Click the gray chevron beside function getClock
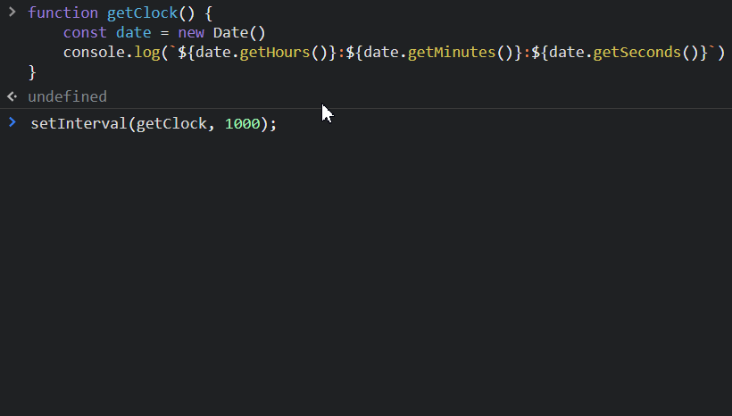Screen dimensions: 732x416 point(12,12)
